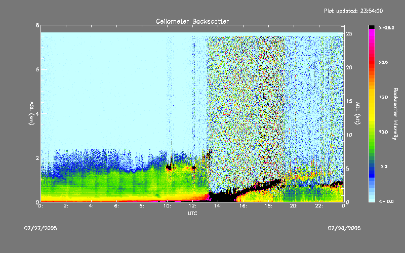Image resolution: width=405 pixels, height=253 pixels.
Task: Click the "8:" UTC tick label
Action: 142,206
